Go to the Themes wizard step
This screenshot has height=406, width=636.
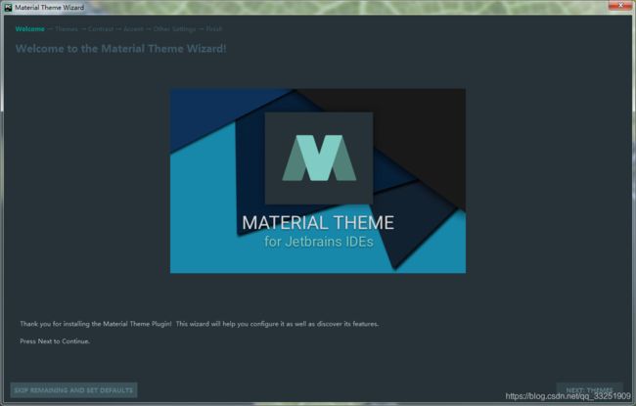tap(67, 28)
